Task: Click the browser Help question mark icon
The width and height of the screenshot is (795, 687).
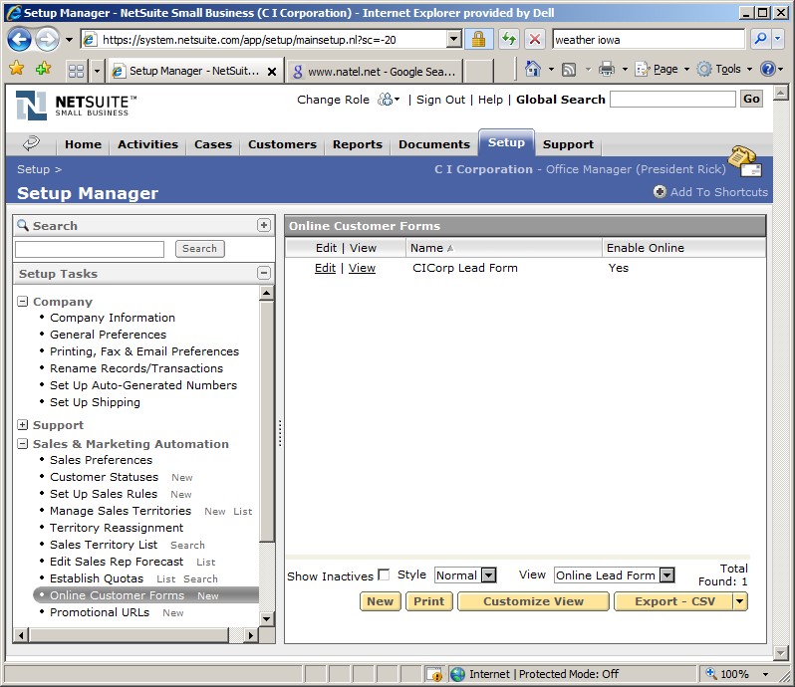Action: click(x=768, y=69)
